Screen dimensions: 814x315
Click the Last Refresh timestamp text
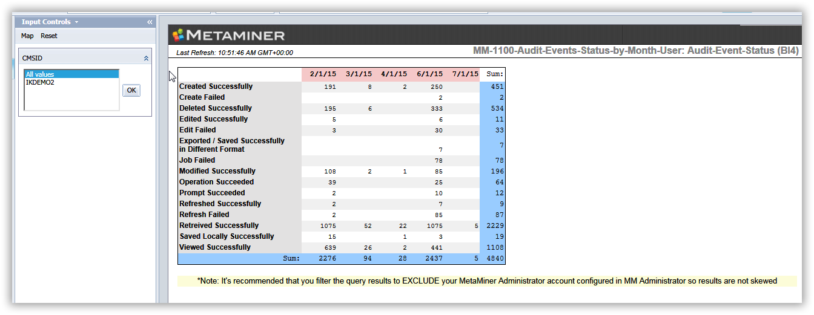point(234,53)
